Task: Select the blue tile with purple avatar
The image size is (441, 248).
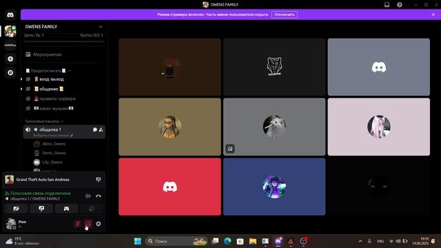Action: point(274,187)
